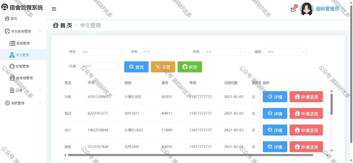Click the breadcrumb home icon
The width and height of the screenshot is (353, 163).
[x=56, y=25]
